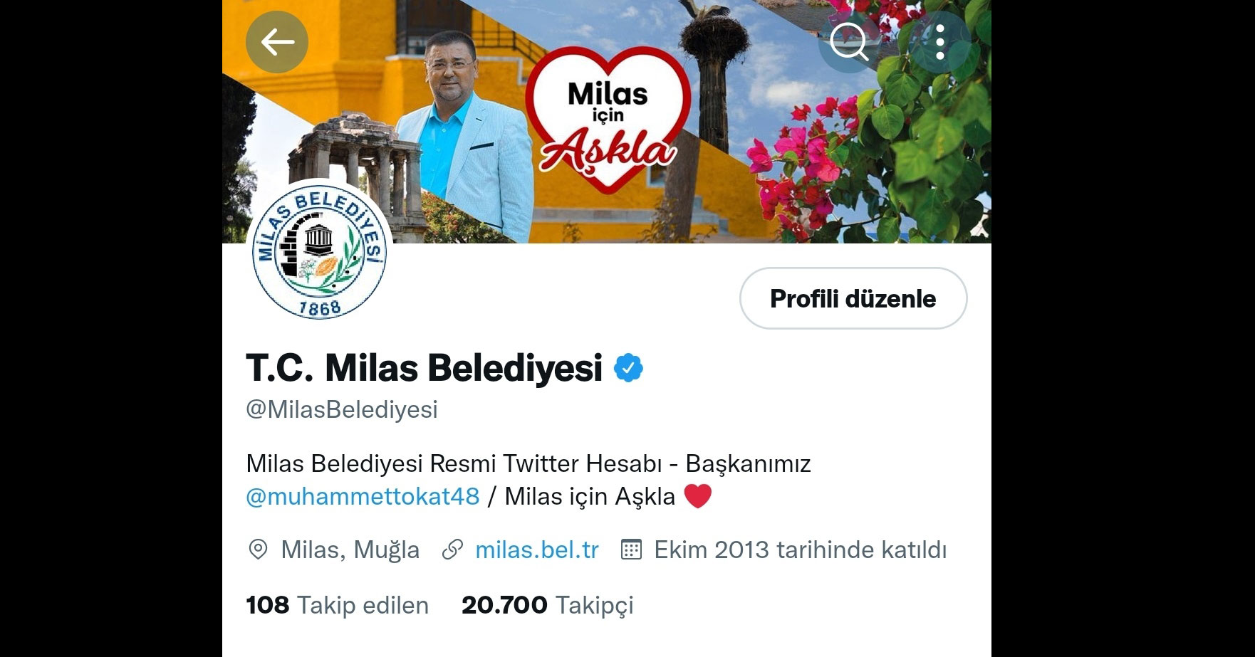The image size is (1255, 657).
Task: Click the link chain icon
Action: pyautogui.click(x=452, y=550)
